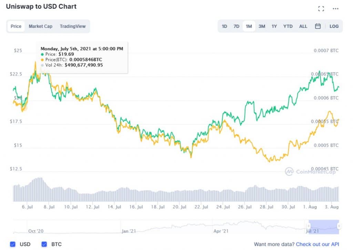Open the three-dot options menu
The image size is (353, 250).
tap(335, 9)
